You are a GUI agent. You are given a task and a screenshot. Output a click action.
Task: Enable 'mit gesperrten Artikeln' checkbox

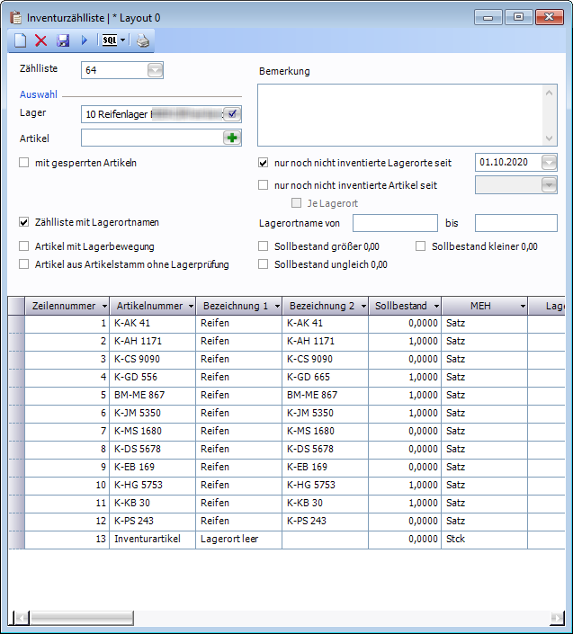(x=24, y=163)
